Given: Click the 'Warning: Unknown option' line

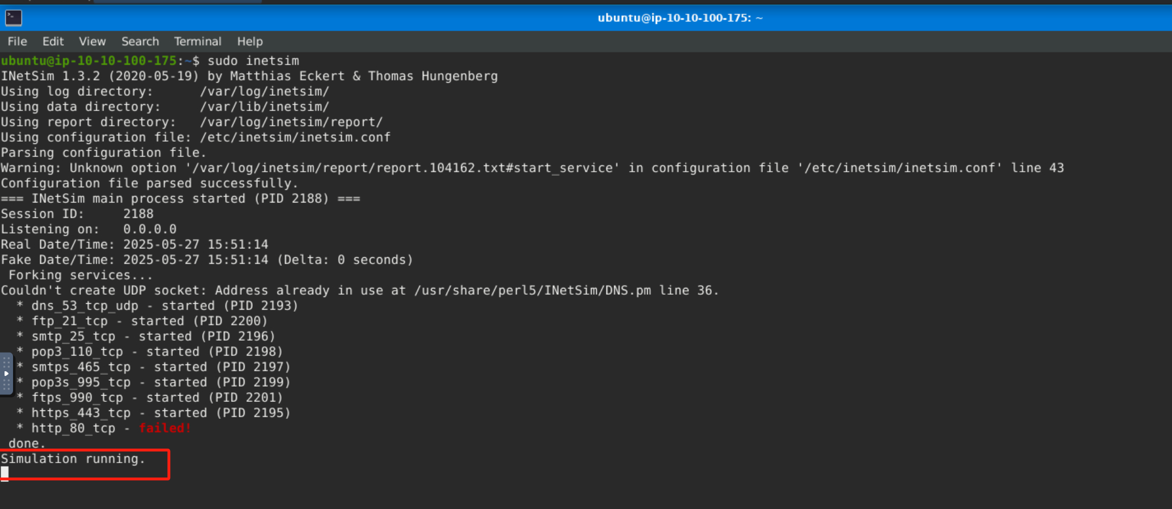Looking at the screenshot, I should point(532,168).
